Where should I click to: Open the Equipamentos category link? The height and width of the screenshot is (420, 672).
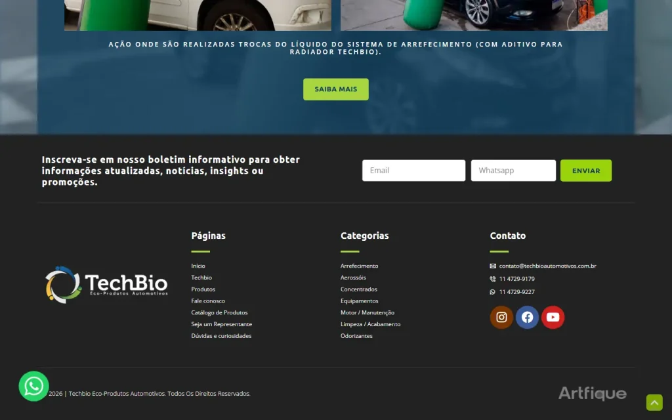[359, 301]
